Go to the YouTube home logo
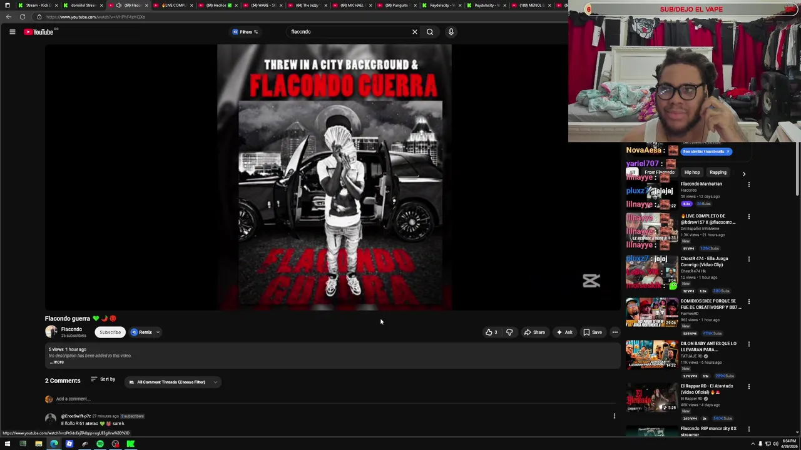This screenshot has width=801, height=450. point(39,32)
